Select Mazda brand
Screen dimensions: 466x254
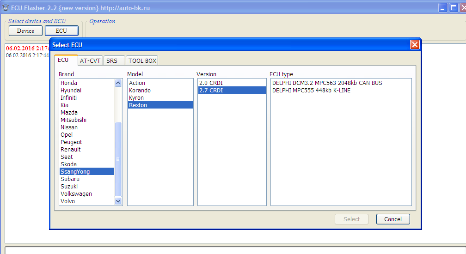coord(87,113)
